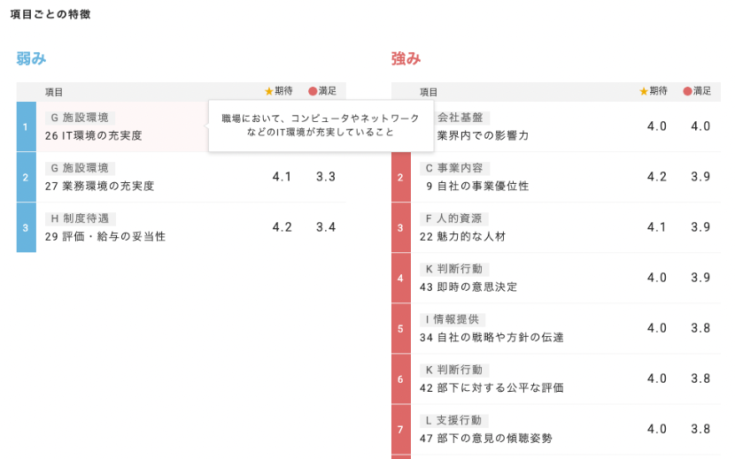Open the 27 業務環境の充実度 row
This screenshot has width=735, height=459.
pos(99,187)
